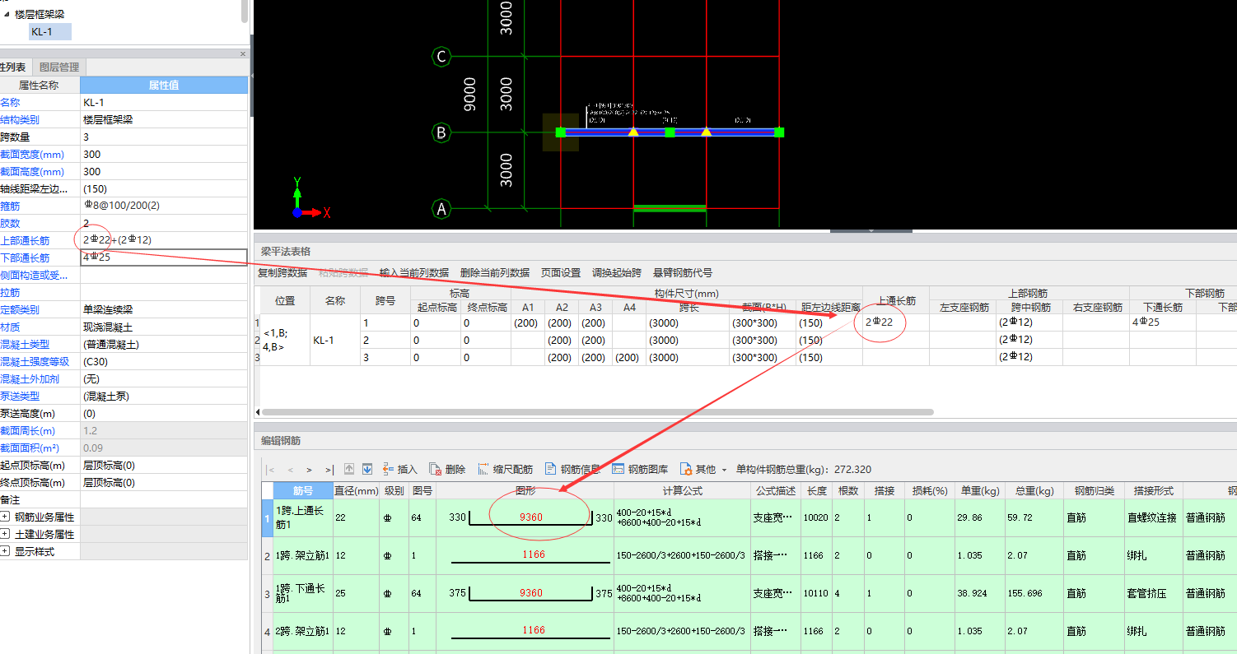Click the 箍筋 property label

(x=10, y=206)
